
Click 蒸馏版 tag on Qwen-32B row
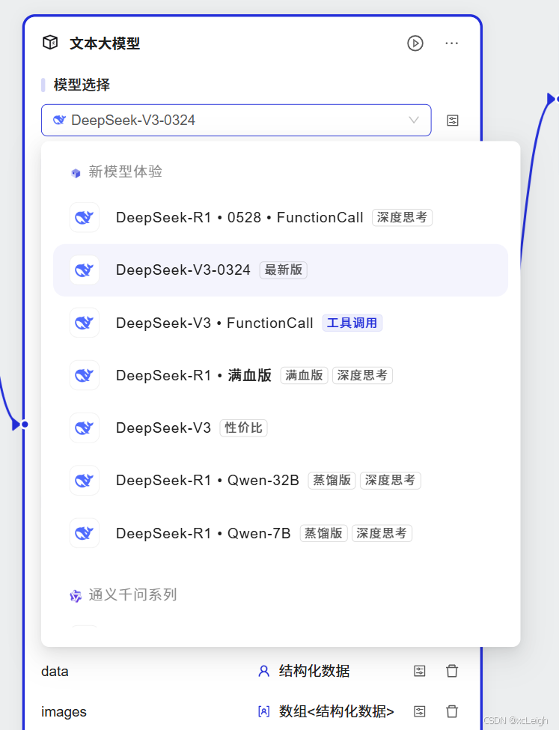[x=332, y=481]
